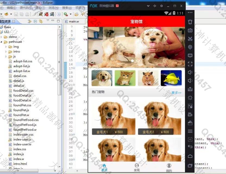Click the link with editor icon in Eclipse resource panel
Screen dimensions: 226x174
click(x=41, y=21)
